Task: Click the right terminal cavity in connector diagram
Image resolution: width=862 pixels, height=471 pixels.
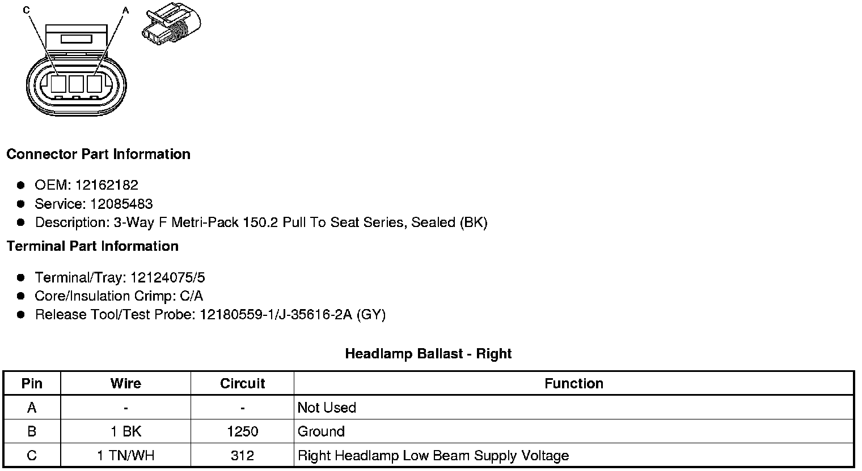Action: (x=94, y=84)
